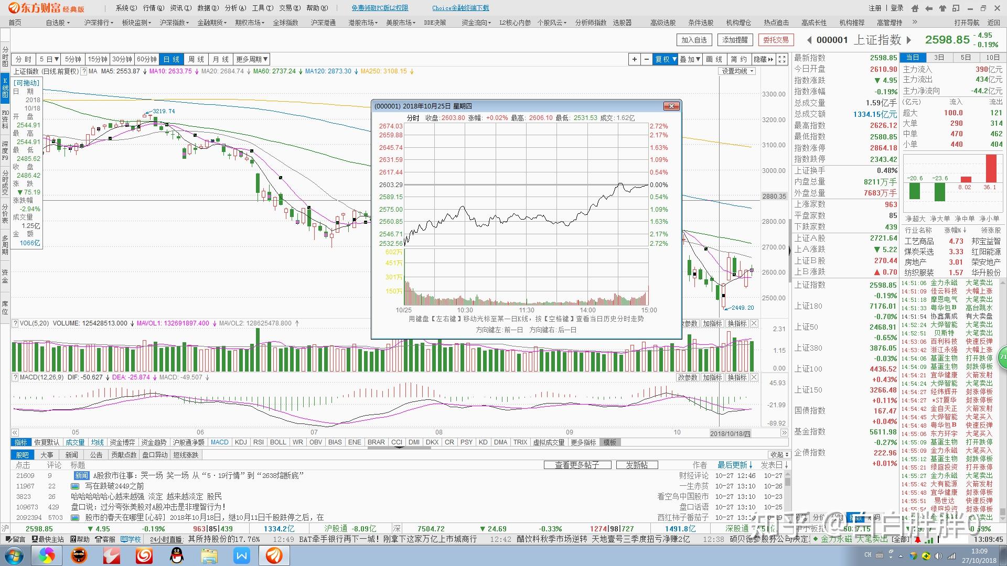Go to next stock with right arrow
This screenshot has height=566, width=1007.
(x=909, y=40)
